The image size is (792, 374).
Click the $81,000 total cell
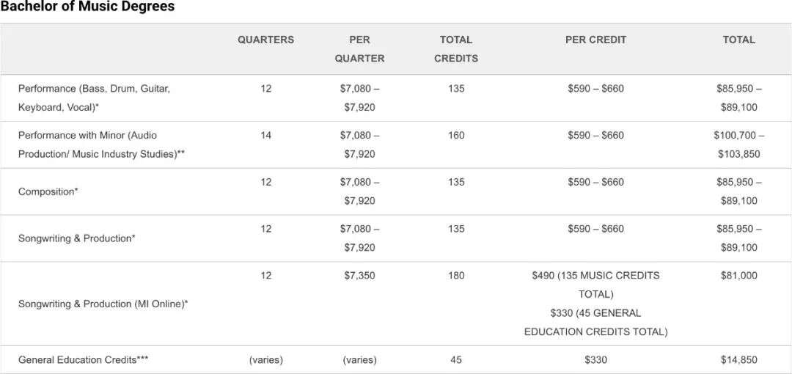(738, 276)
